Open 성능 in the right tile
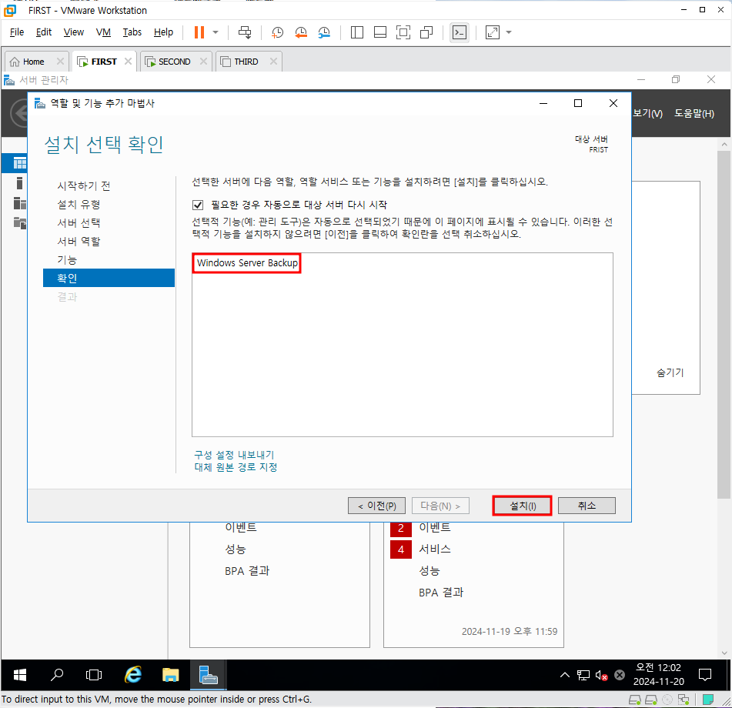The image size is (732, 708). (x=429, y=571)
